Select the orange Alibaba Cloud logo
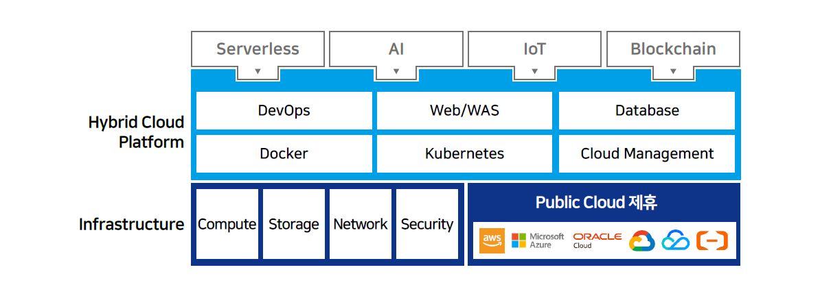This screenshot has height=298, width=831. tap(712, 240)
